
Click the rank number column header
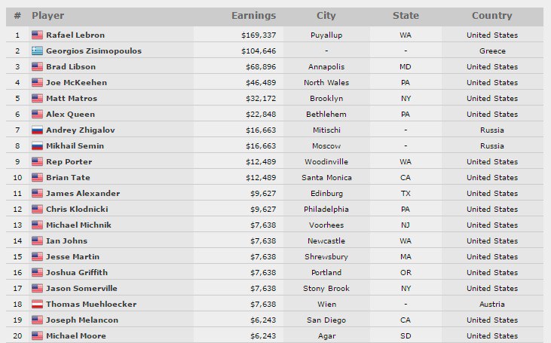[x=17, y=16]
